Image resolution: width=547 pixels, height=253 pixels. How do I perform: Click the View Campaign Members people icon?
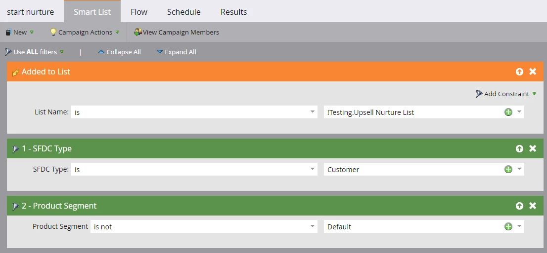click(138, 32)
